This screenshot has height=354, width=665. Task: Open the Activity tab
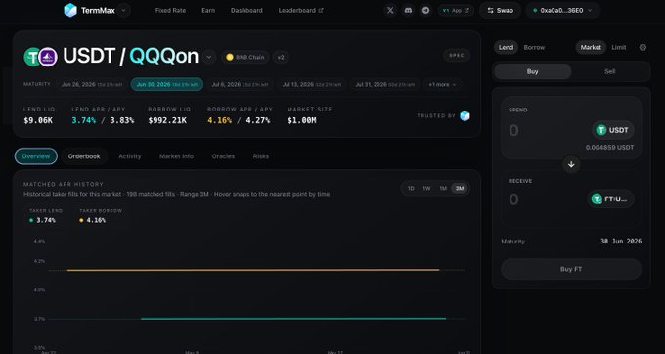click(x=130, y=156)
